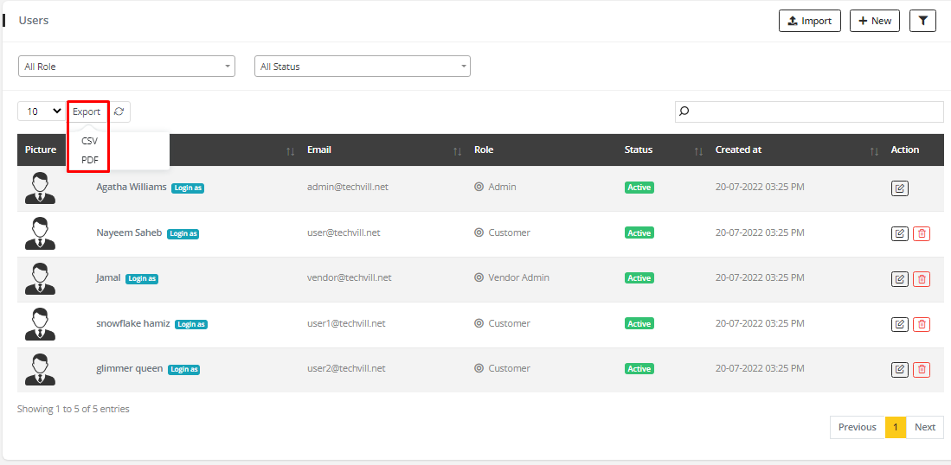Open the filter funnel icon button
Screen dimensions: 951x465
click(x=923, y=21)
